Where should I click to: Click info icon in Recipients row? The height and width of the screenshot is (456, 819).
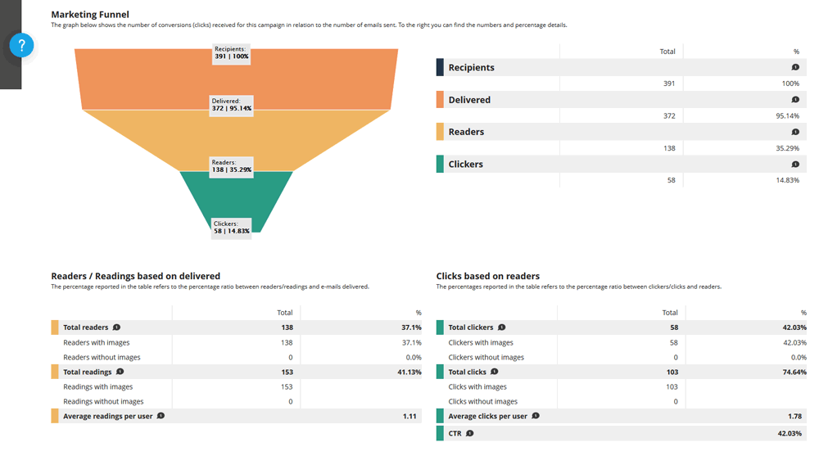(794, 68)
